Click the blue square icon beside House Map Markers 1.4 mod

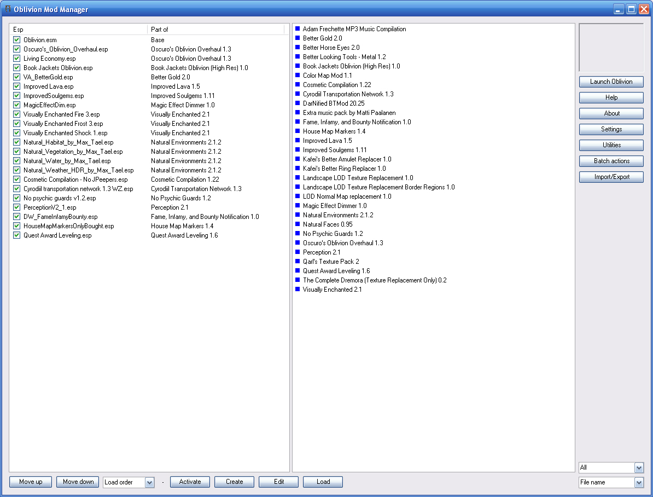[x=298, y=131]
